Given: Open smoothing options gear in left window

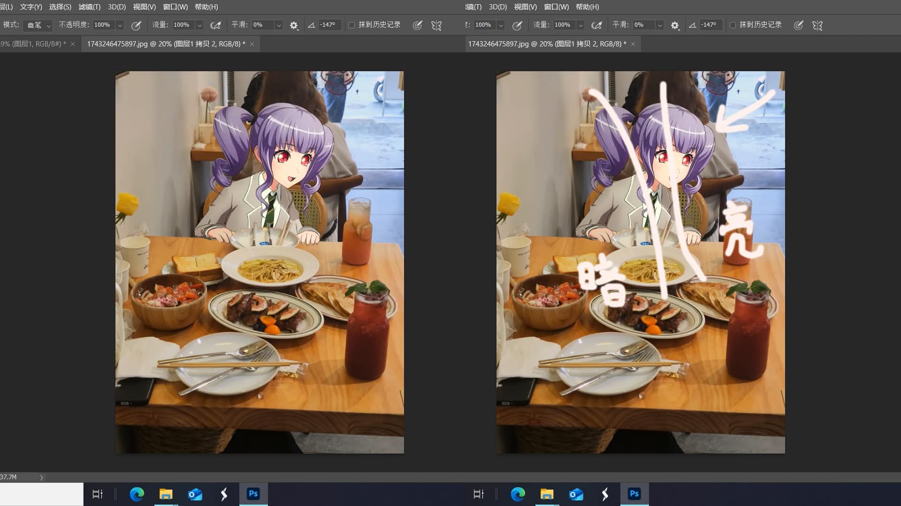Looking at the screenshot, I should (294, 25).
